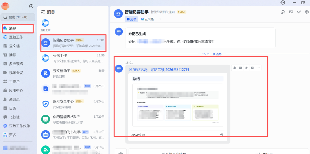Click the 智能纪要助手 chat title
The width and height of the screenshot is (310, 154).
coord(137,12)
